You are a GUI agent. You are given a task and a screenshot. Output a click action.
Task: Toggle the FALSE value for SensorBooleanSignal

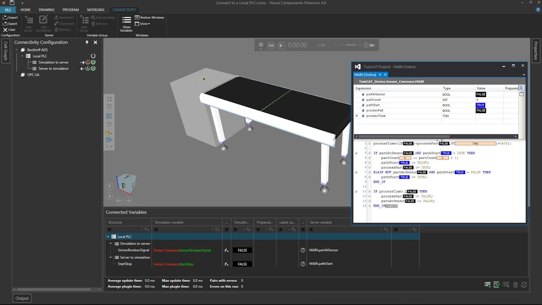point(242,250)
